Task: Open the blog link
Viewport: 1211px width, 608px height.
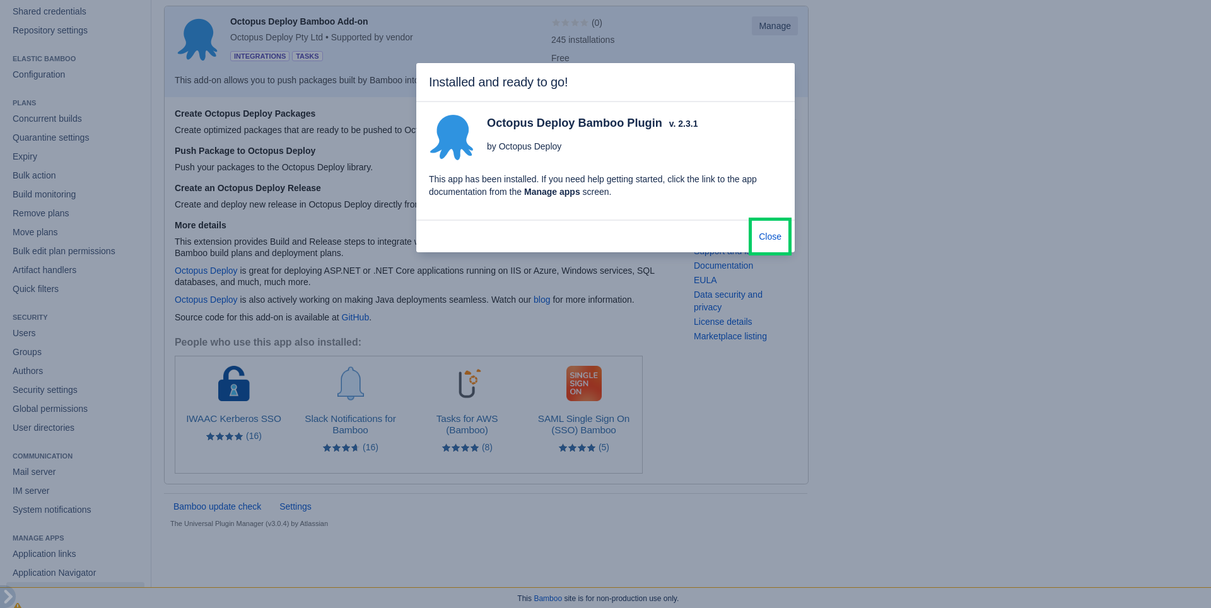Action: pyautogui.click(x=542, y=300)
